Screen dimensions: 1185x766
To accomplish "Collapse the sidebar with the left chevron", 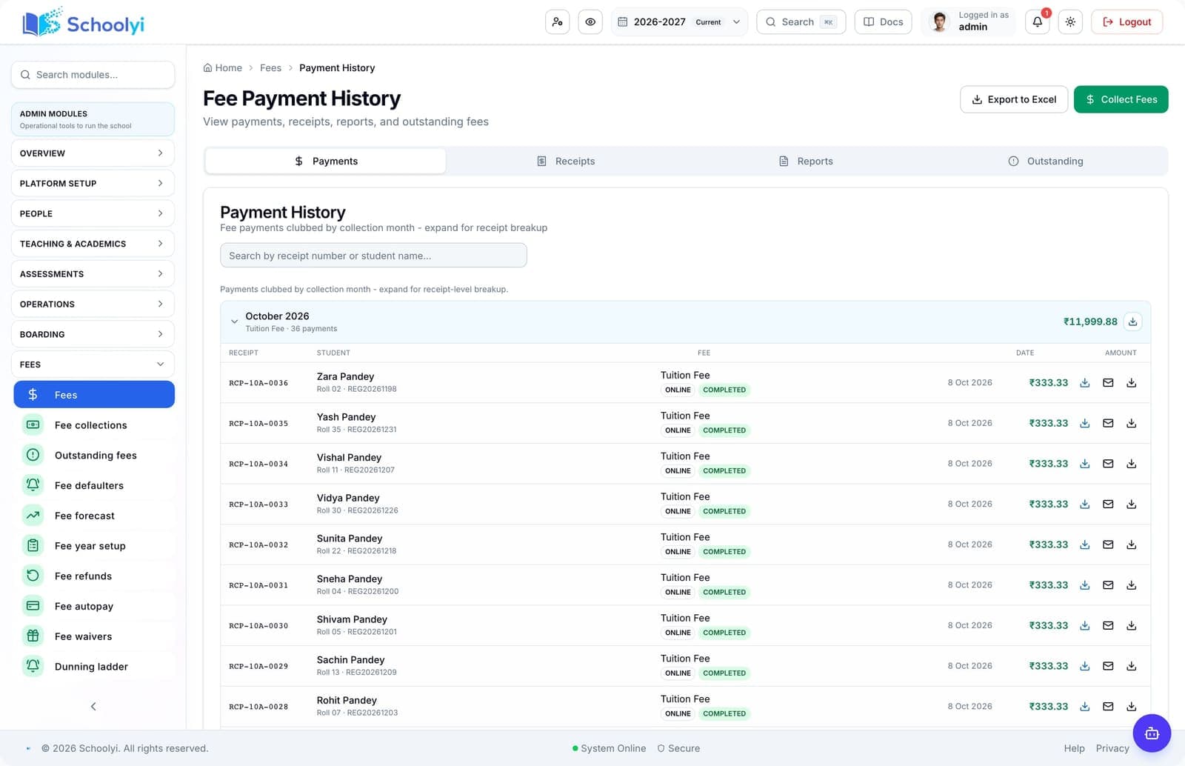I will [x=93, y=706].
